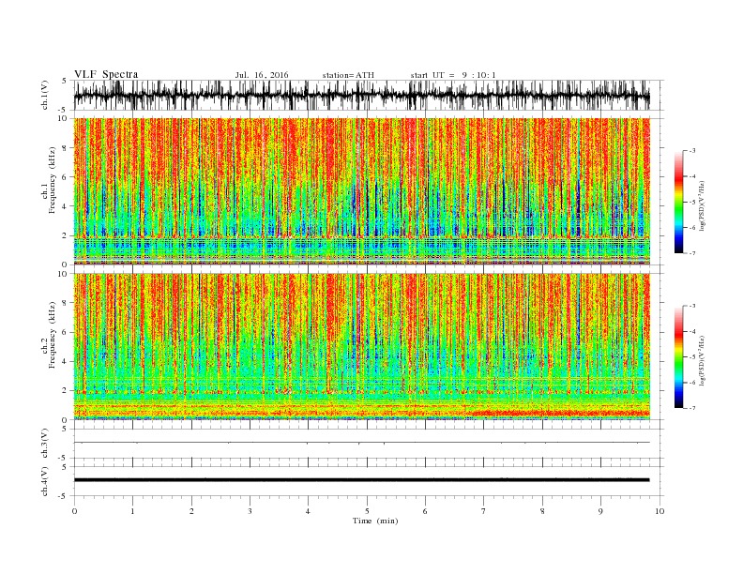Viewport: 743px width, 574px height.
Task: Click the ch.2 frequency axis '8' tick label
Action: click(66, 303)
